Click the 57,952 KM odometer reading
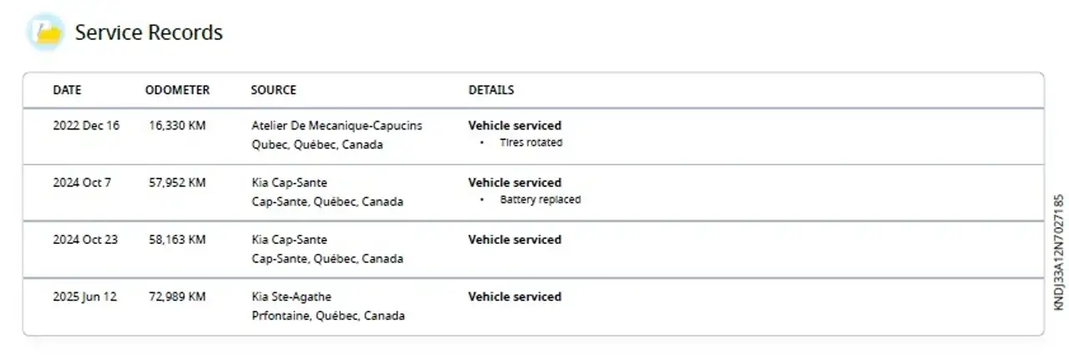Image resolution: width=1069 pixels, height=360 pixels. 177,182
